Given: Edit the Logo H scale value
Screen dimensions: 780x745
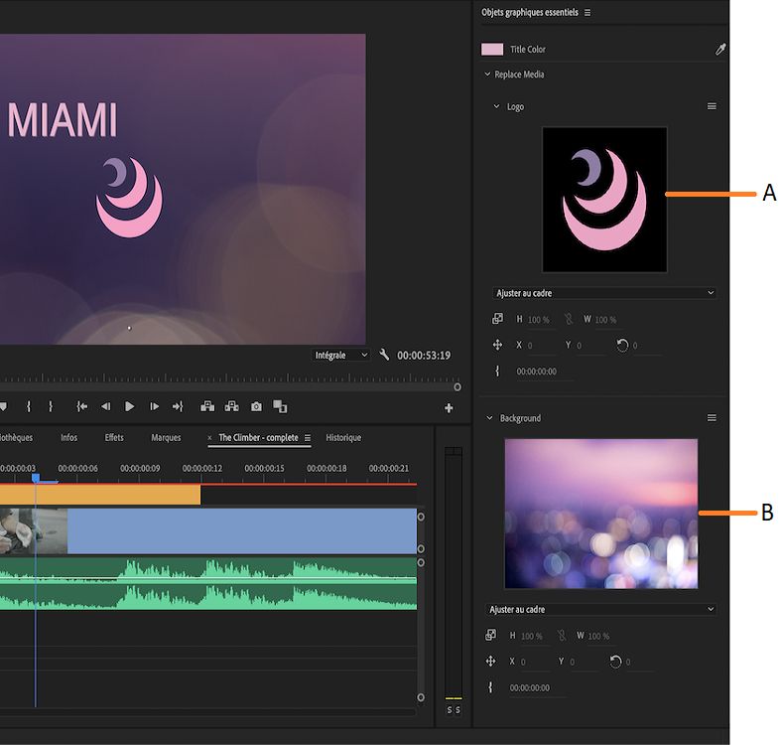Looking at the screenshot, I should [x=538, y=320].
